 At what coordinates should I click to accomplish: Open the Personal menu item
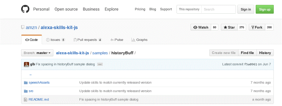tap(41, 9)
